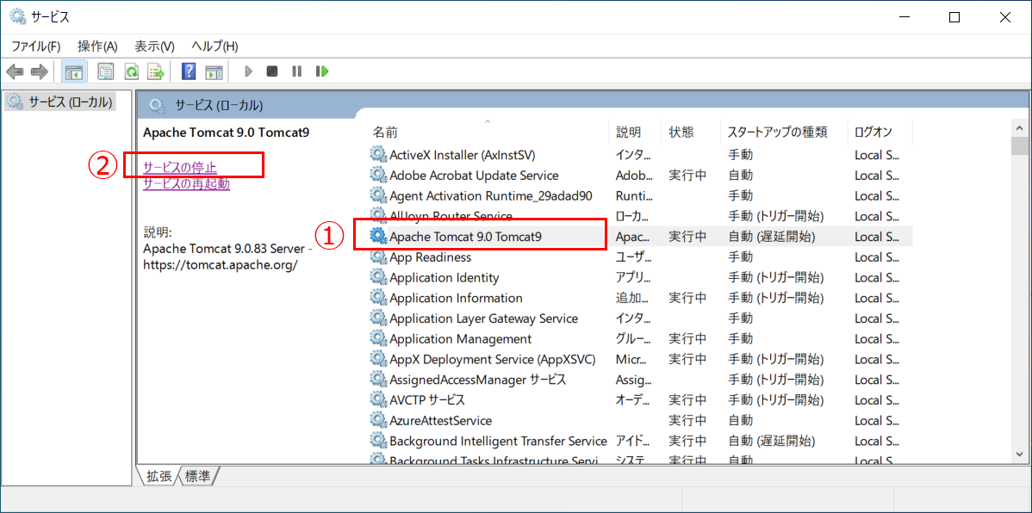Click the Stop Service square icon
1032x513 pixels.
(272, 71)
